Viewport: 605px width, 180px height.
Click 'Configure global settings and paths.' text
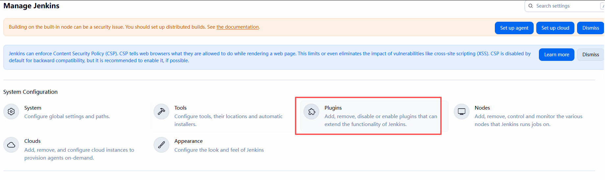(x=67, y=116)
